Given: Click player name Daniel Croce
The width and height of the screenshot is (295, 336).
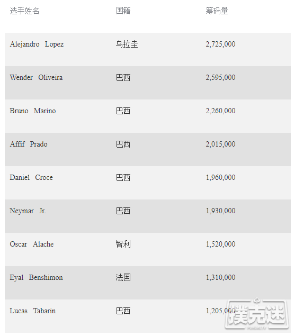Looking at the screenshot, I should click(x=31, y=177).
